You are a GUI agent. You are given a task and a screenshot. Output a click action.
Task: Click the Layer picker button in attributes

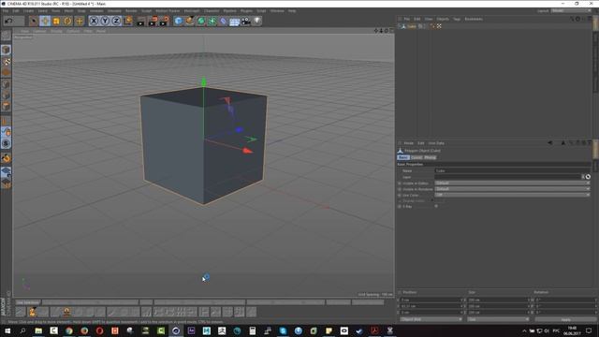coord(588,177)
